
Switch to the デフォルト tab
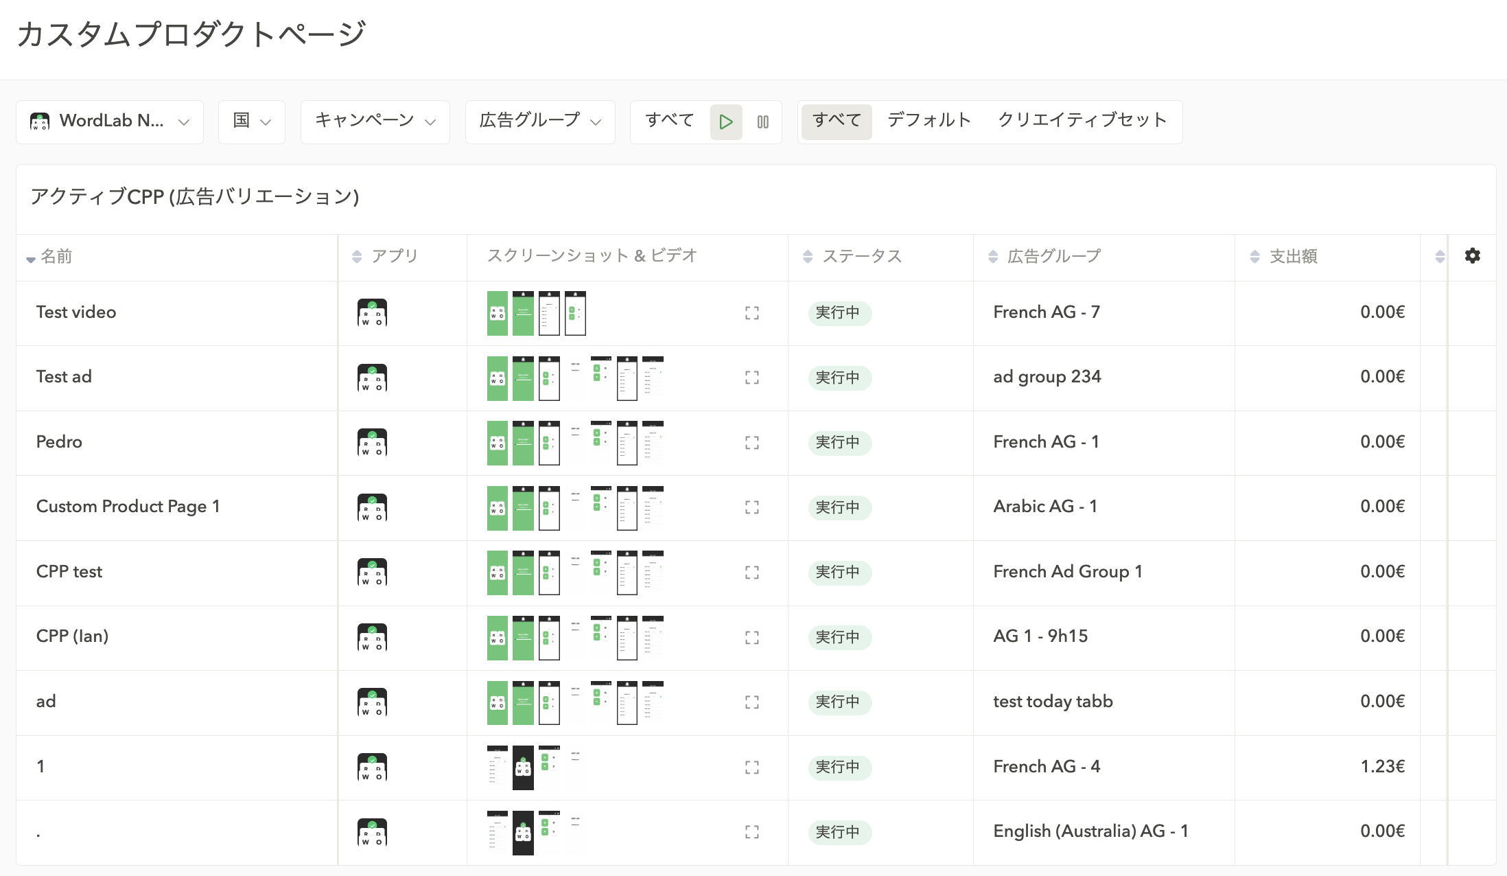click(x=929, y=121)
